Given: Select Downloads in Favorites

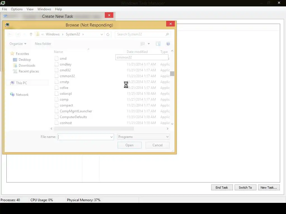Looking at the screenshot, I should (27, 65).
